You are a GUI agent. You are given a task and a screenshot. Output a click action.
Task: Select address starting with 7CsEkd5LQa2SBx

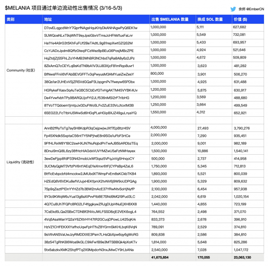click(90, 211)
